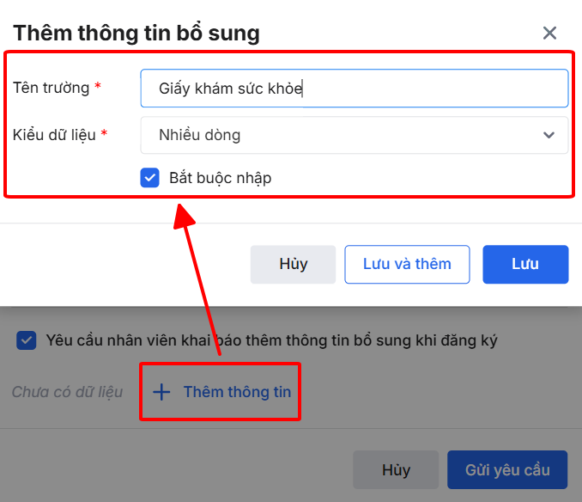The width and height of the screenshot is (582, 502).
Task: Uncheck the "Yêu cầu nhân viên khai báo" checkbox
Action: click(x=27, y=340)
